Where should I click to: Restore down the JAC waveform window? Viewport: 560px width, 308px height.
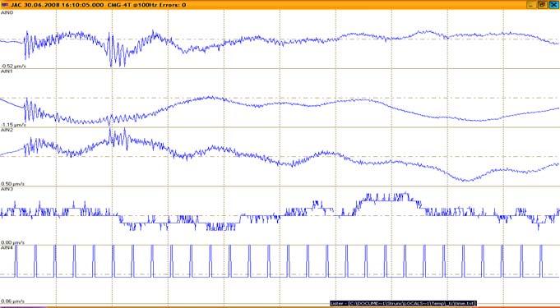click(x=542, y=5)
